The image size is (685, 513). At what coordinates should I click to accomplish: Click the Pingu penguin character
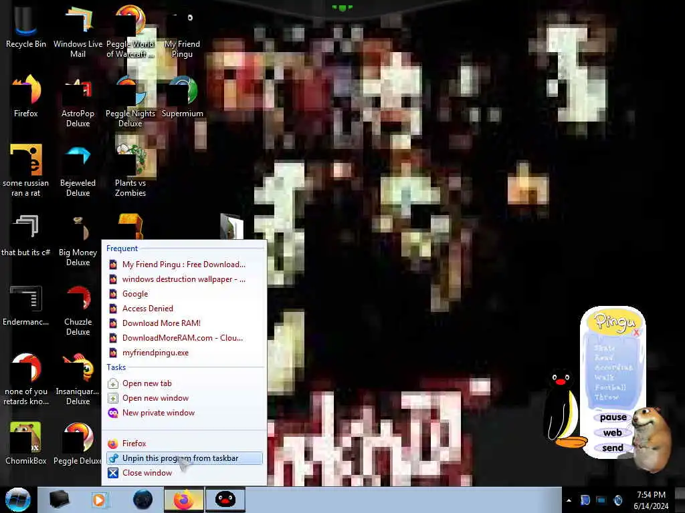pos(563,408)
